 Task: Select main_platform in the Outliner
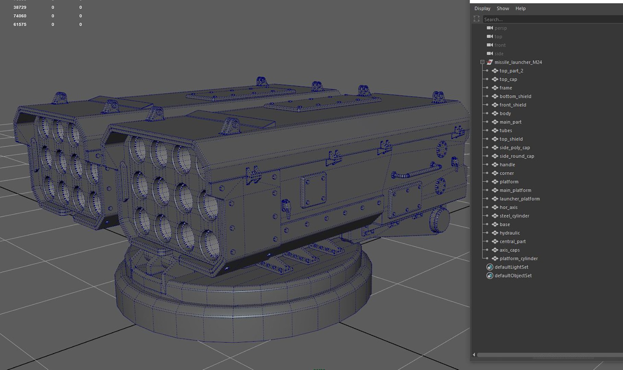tap(515, 190)
